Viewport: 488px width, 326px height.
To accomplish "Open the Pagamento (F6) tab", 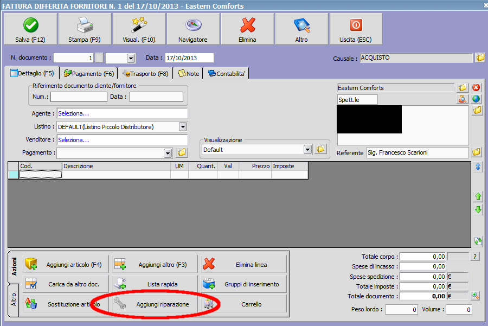I will pyautogui.click(x=89, y=74).
